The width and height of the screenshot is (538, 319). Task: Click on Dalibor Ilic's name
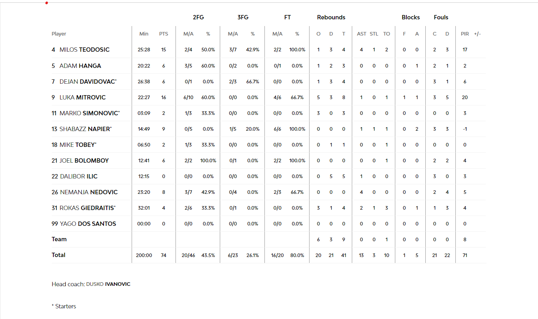point(78,176)
